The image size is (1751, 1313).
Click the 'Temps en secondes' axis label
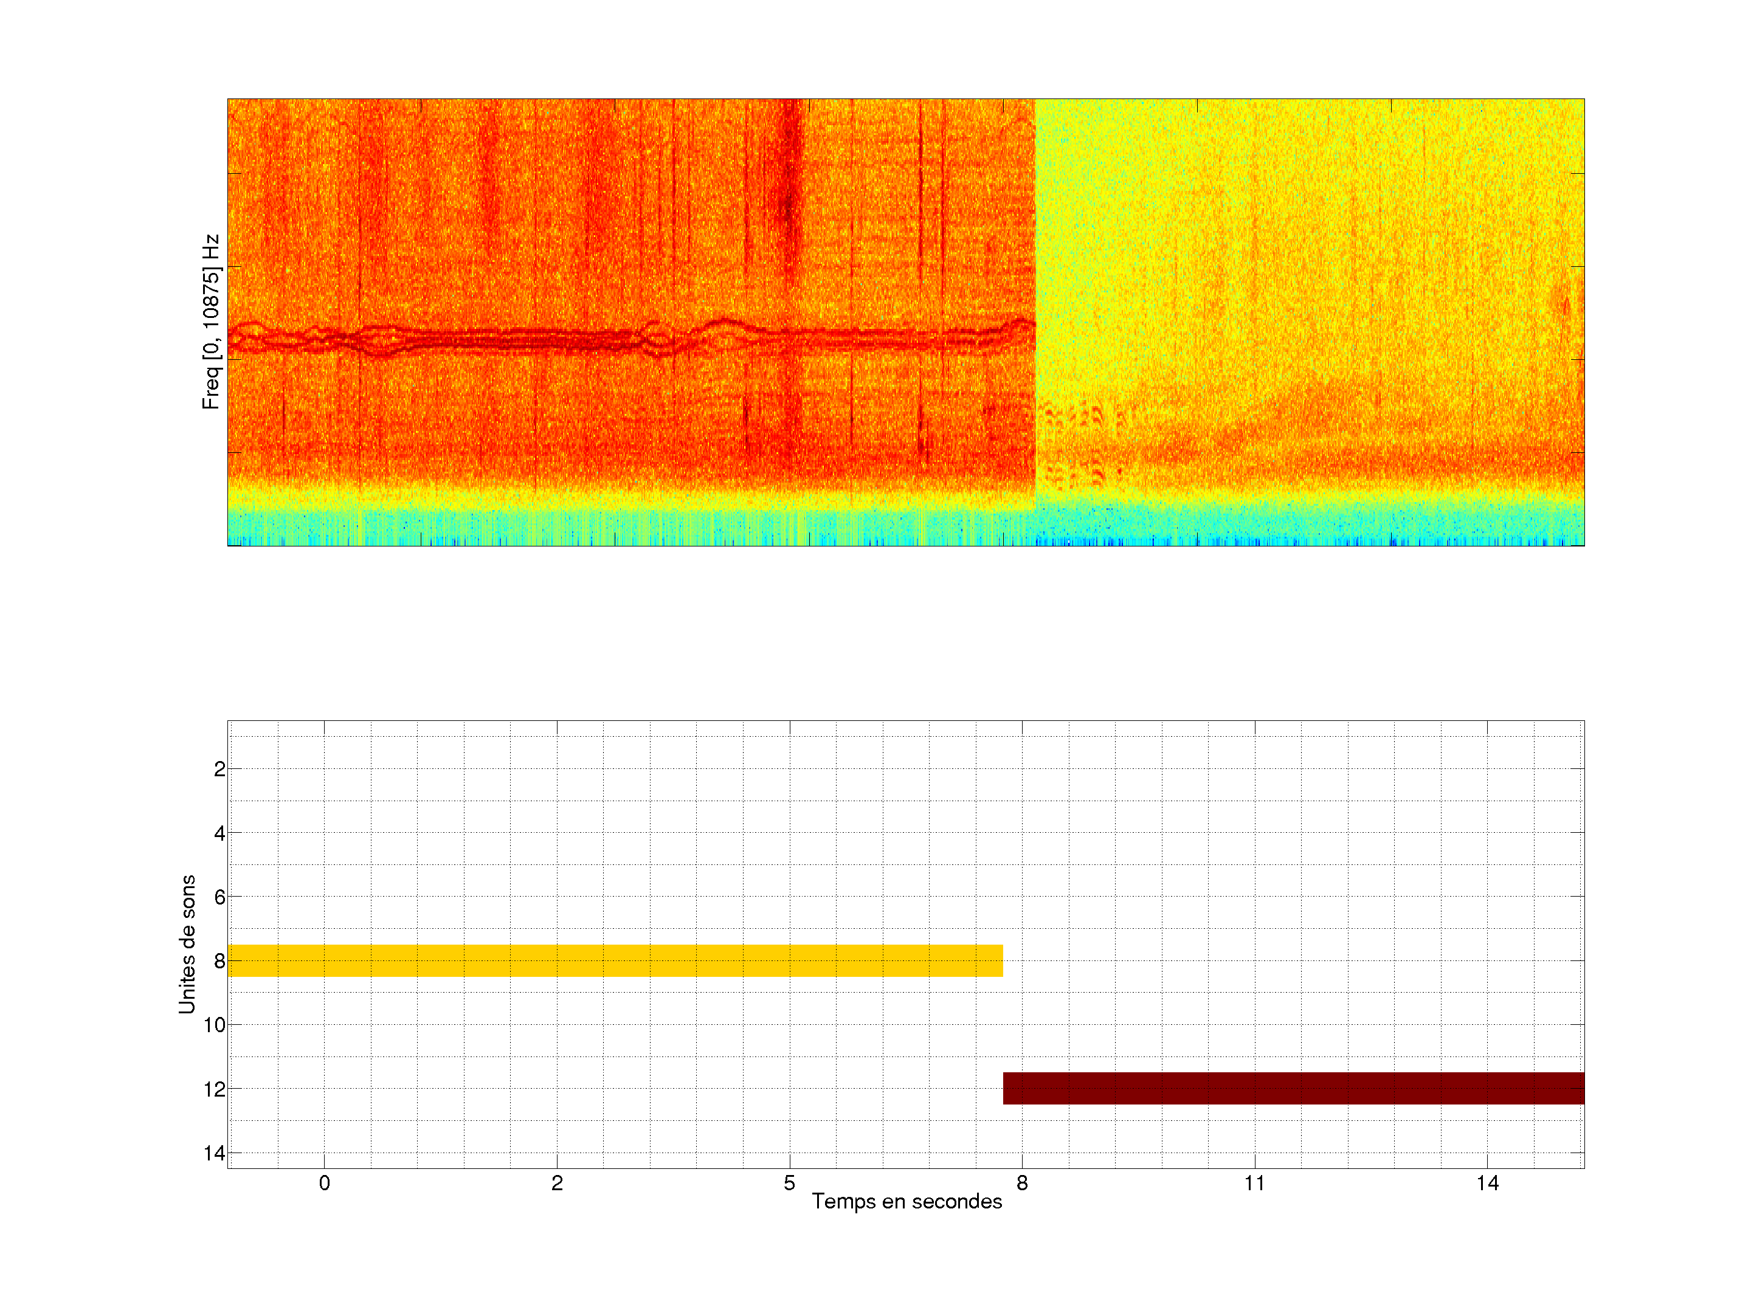pyautogui.click(x=907, y=1201)
